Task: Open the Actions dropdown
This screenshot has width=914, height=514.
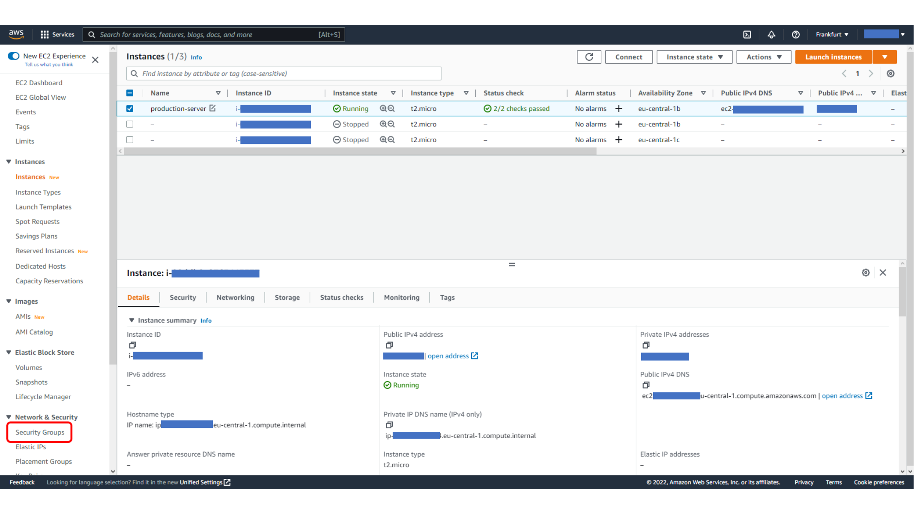Action: point(764,57)
